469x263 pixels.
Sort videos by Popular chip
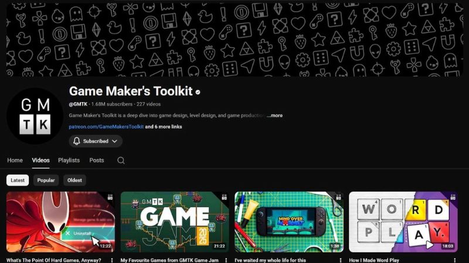pyautogui.click(x=46, y=180)
